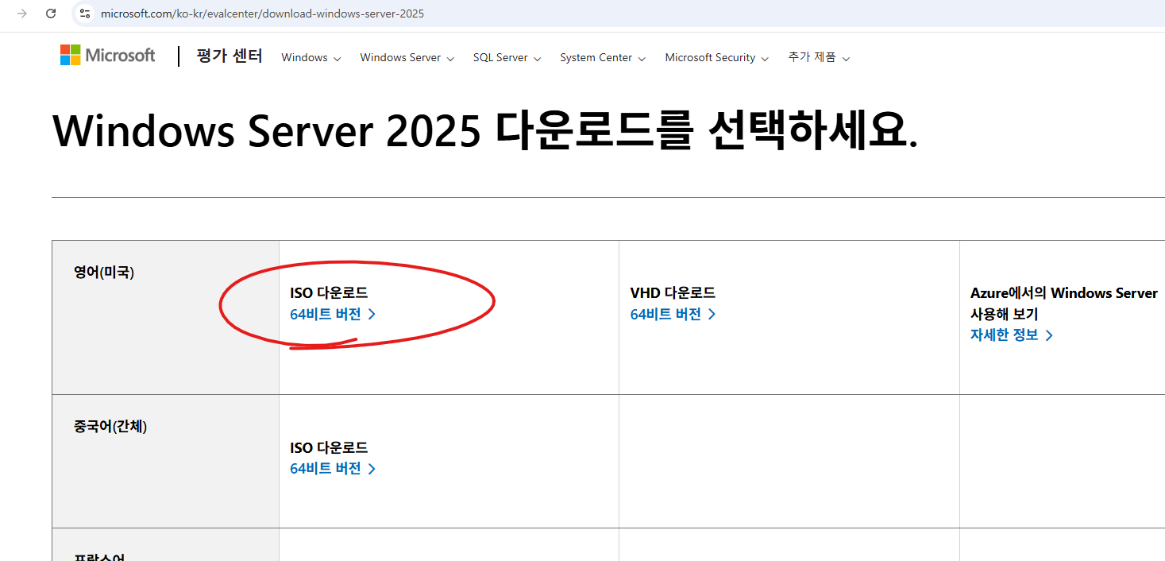The height and width of the screenshot is (561, 1165).
Task: Click the Windows Server 2025 다운로드 heading
Action: pos(485,131)
